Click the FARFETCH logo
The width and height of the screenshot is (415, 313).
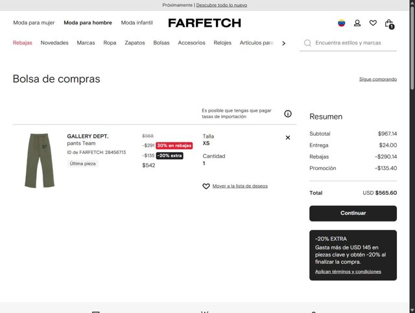coord(205,23)
